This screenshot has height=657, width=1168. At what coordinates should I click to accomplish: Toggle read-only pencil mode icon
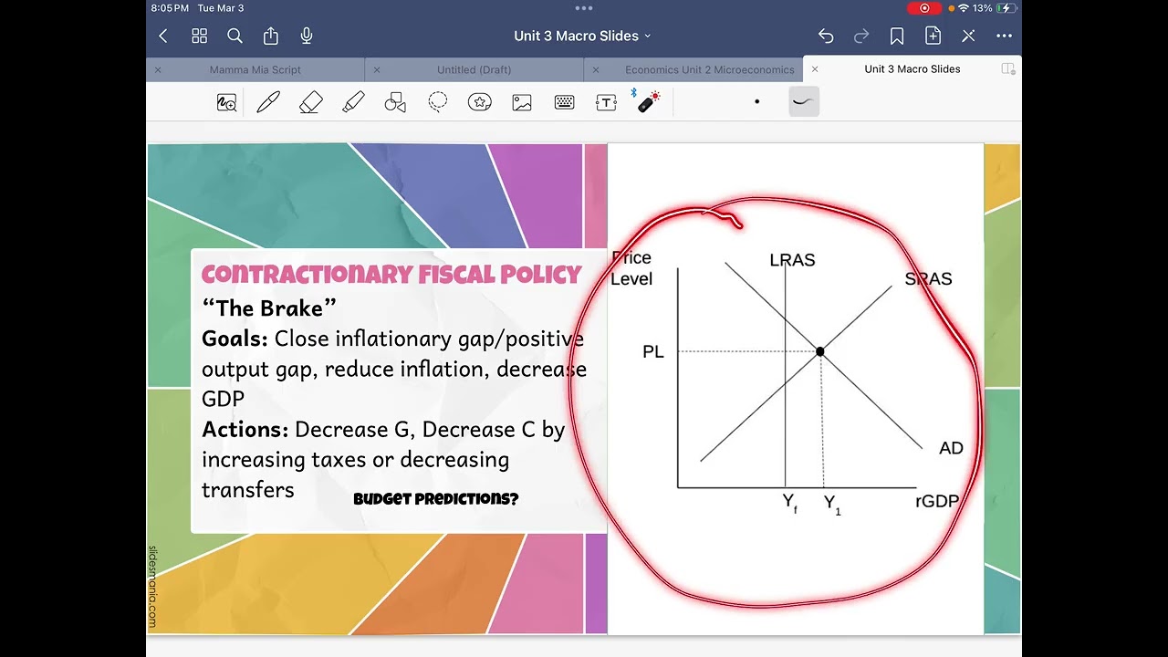[x=969, y=36]
